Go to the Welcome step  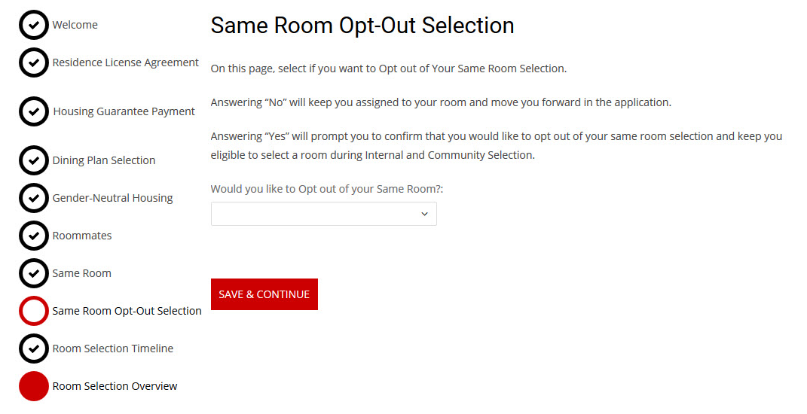[75, 25]
